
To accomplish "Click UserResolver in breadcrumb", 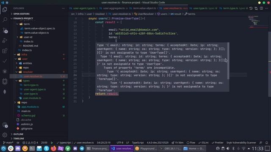I will click(x=144, y=14).
